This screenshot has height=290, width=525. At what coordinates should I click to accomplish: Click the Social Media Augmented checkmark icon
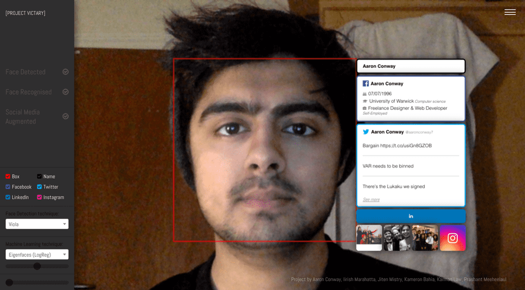point(66,116)
